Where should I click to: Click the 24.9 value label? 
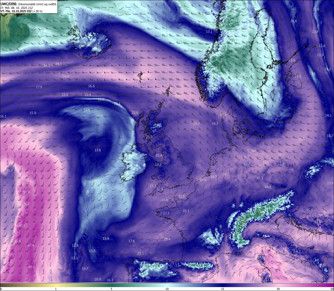65,76
